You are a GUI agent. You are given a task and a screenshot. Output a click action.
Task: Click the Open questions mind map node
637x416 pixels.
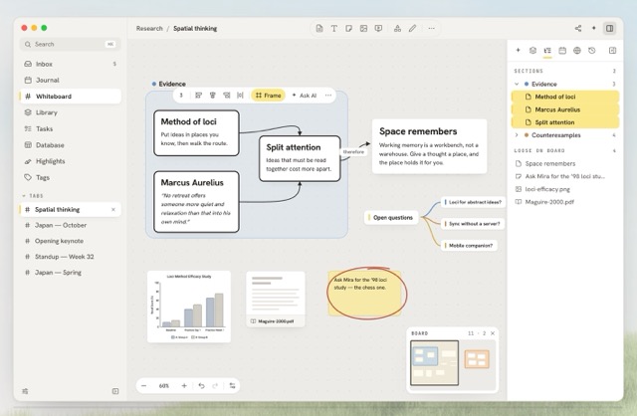click(x=391, y=218)
